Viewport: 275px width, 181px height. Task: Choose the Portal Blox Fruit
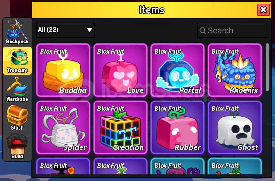pyautogui.click(x=178, y=70)
